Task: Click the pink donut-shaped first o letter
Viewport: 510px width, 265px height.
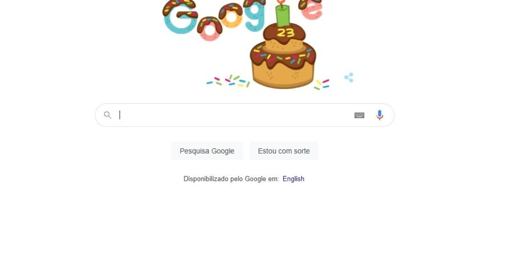Action: click(210, 29)
